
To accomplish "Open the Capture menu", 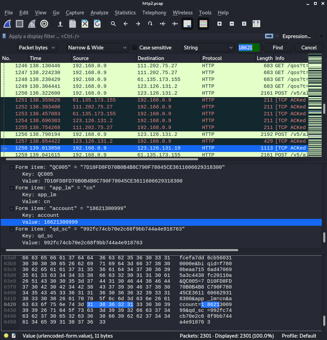I will coord(75,13).
